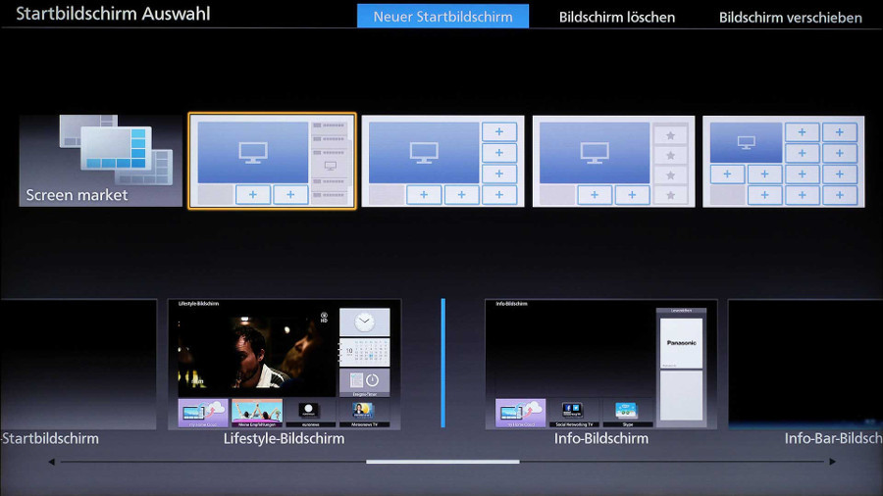Viewport: 883px width, 496px height.
Task: Click the Panasonic panel in Info-Bildschirm preview
Action: [x=681, y=342]
